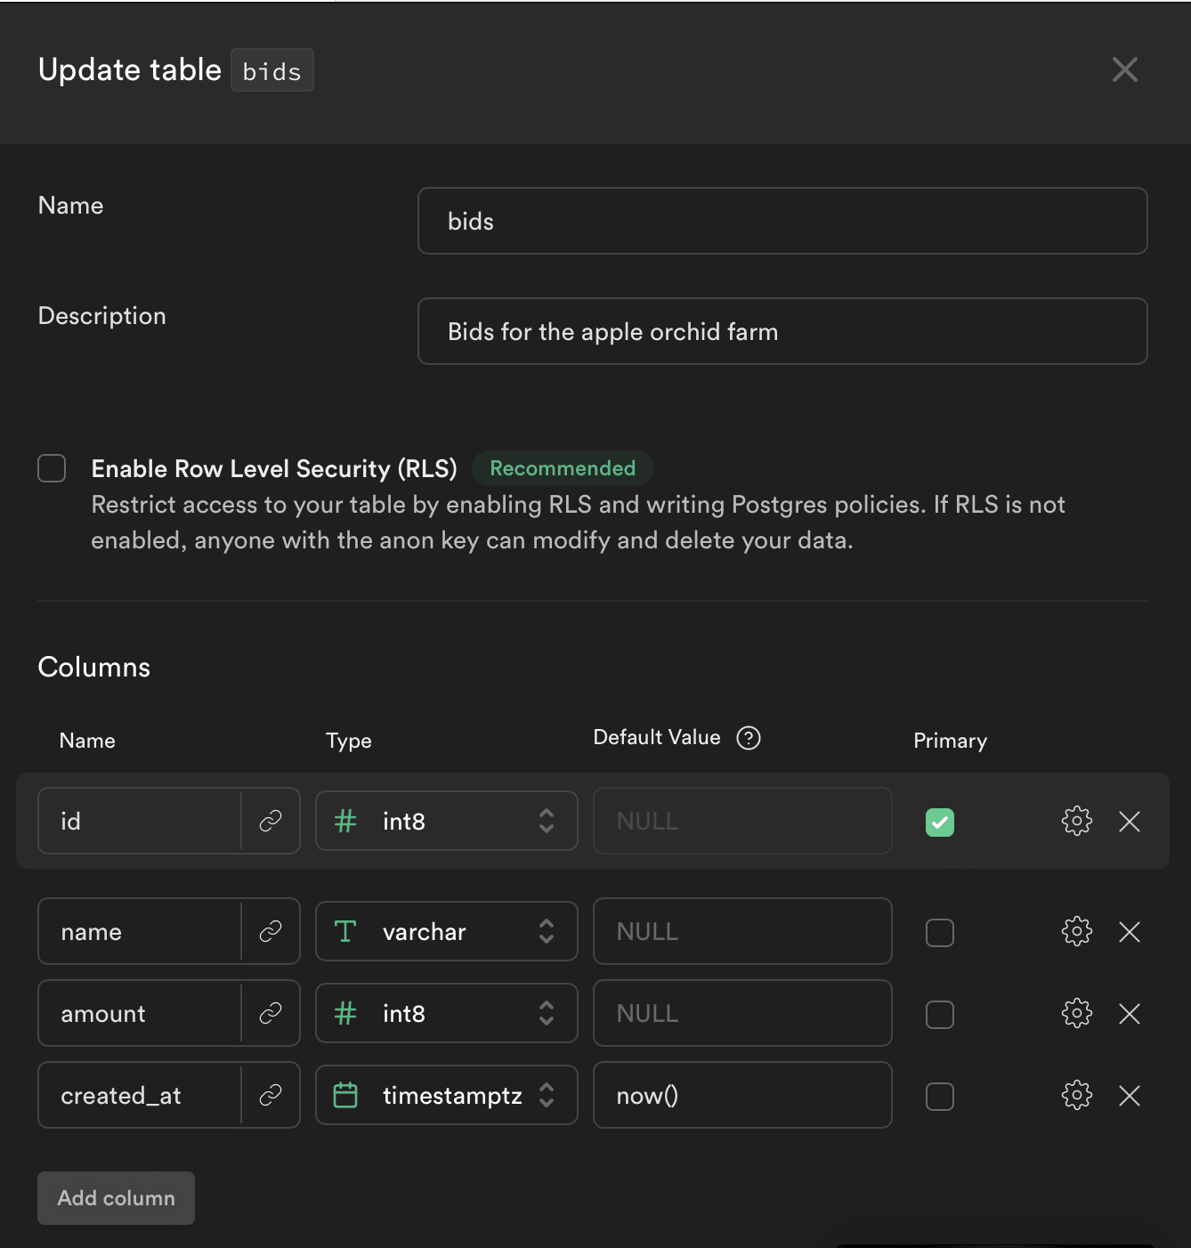Open settings gear for id column
The image size is (1191, 1248).
[1077, 821]
